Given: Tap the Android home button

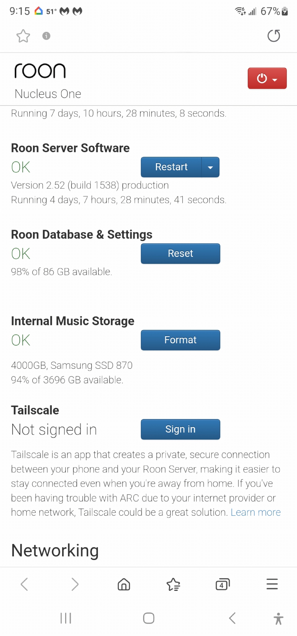Looking at the screenshot, I should pyautogui.click(x=148, y=618).
